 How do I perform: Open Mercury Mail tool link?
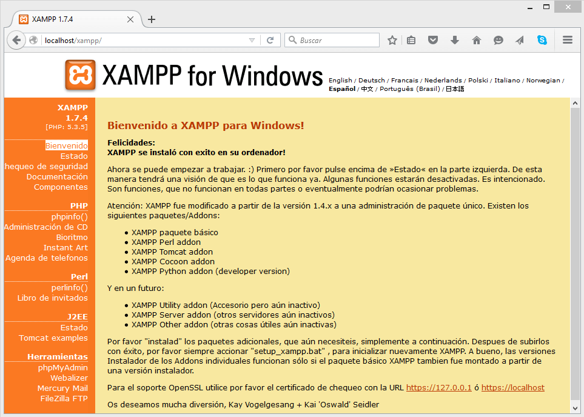(x=62, y=389)
